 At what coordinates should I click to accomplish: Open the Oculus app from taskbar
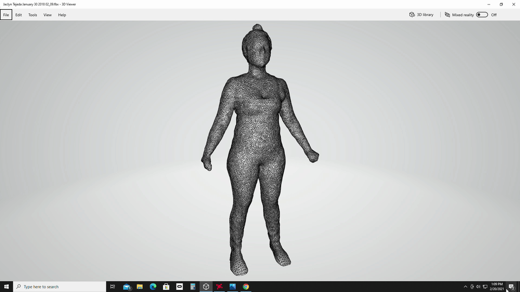179,287
